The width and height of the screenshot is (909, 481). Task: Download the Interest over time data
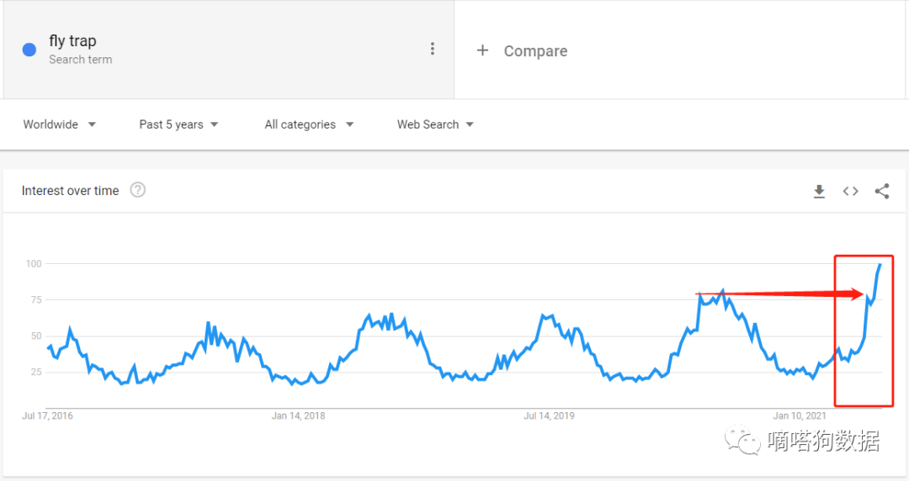pyautogui.click(x=819, y=192)
